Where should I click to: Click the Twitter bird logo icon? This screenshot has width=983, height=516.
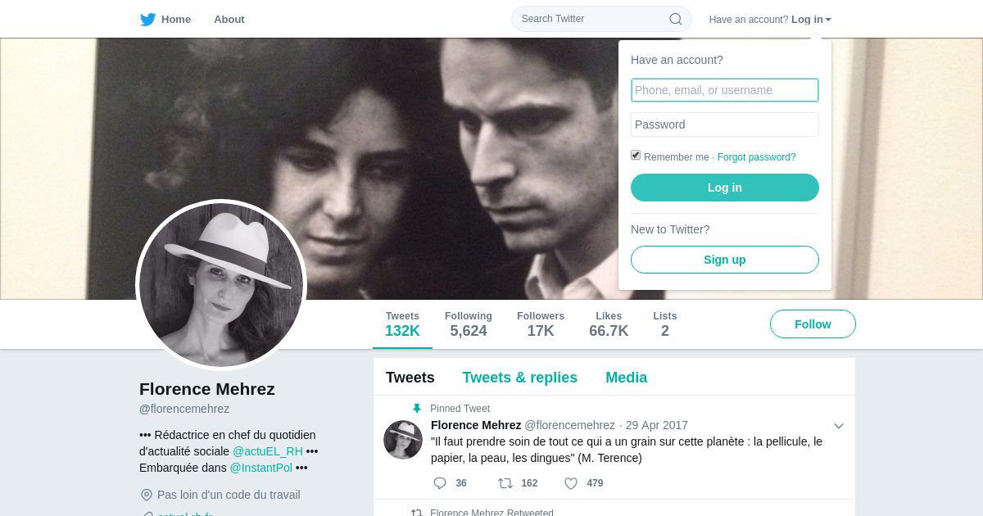click(147, 20)
